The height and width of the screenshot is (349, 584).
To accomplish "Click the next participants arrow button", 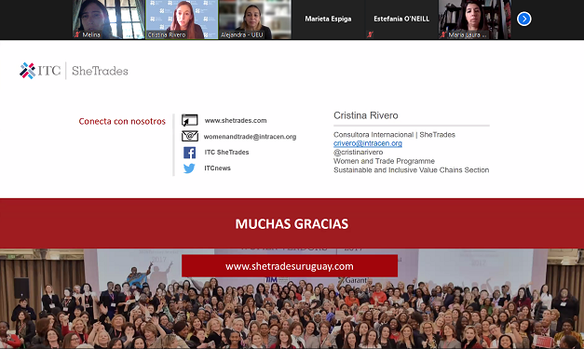I will 523,19.
